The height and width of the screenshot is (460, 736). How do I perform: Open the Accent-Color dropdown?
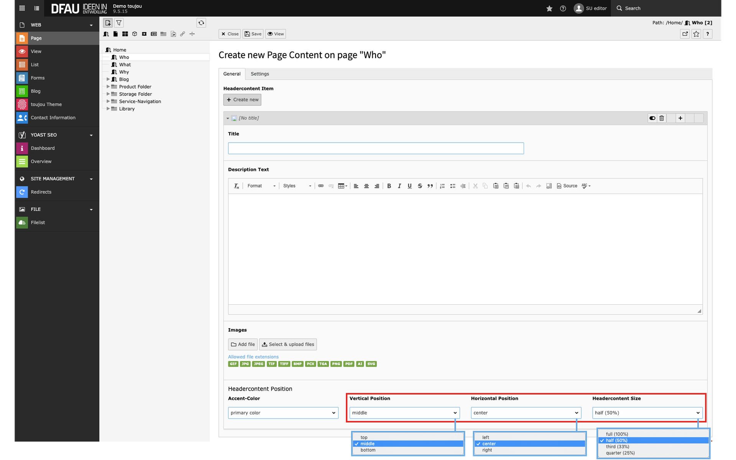coord(283,413)
